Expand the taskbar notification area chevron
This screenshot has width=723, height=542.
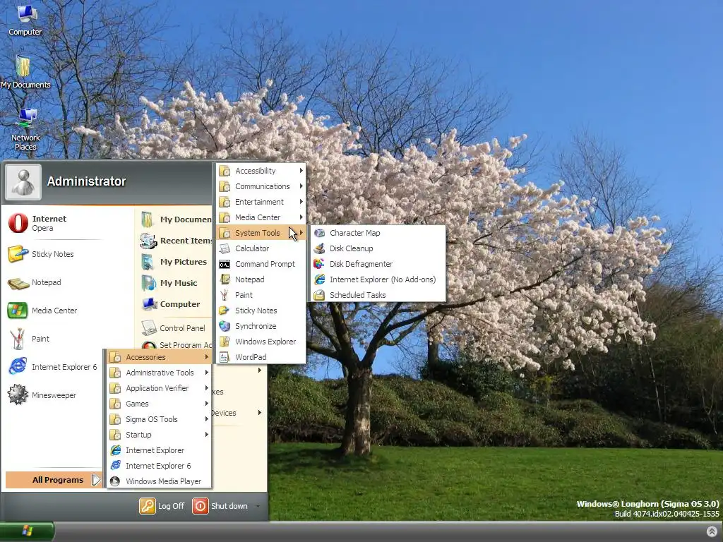tap(712, 531)
